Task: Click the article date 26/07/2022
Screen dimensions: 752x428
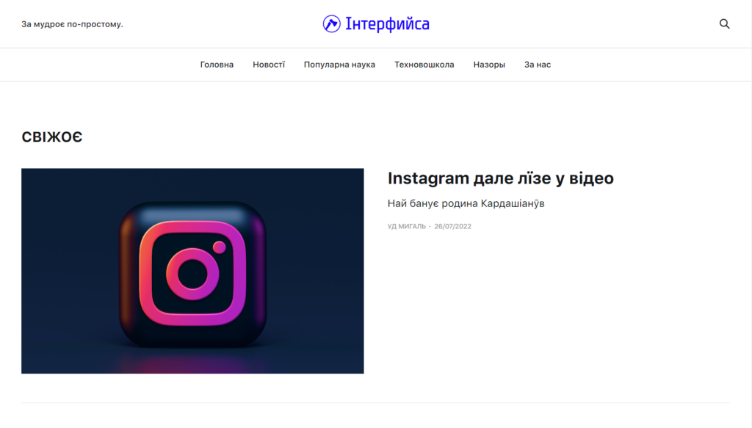Action: 452,226
